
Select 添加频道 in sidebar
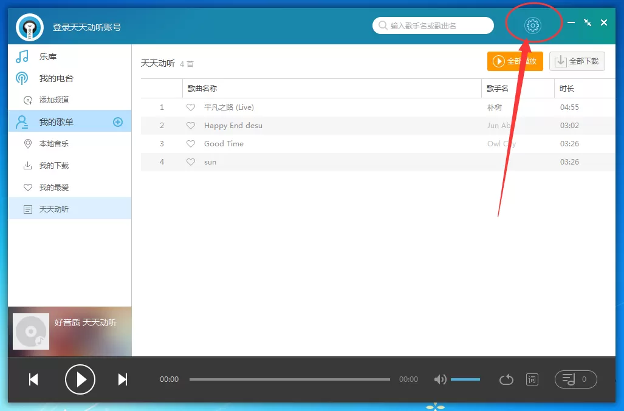click(x=70, y=100)
